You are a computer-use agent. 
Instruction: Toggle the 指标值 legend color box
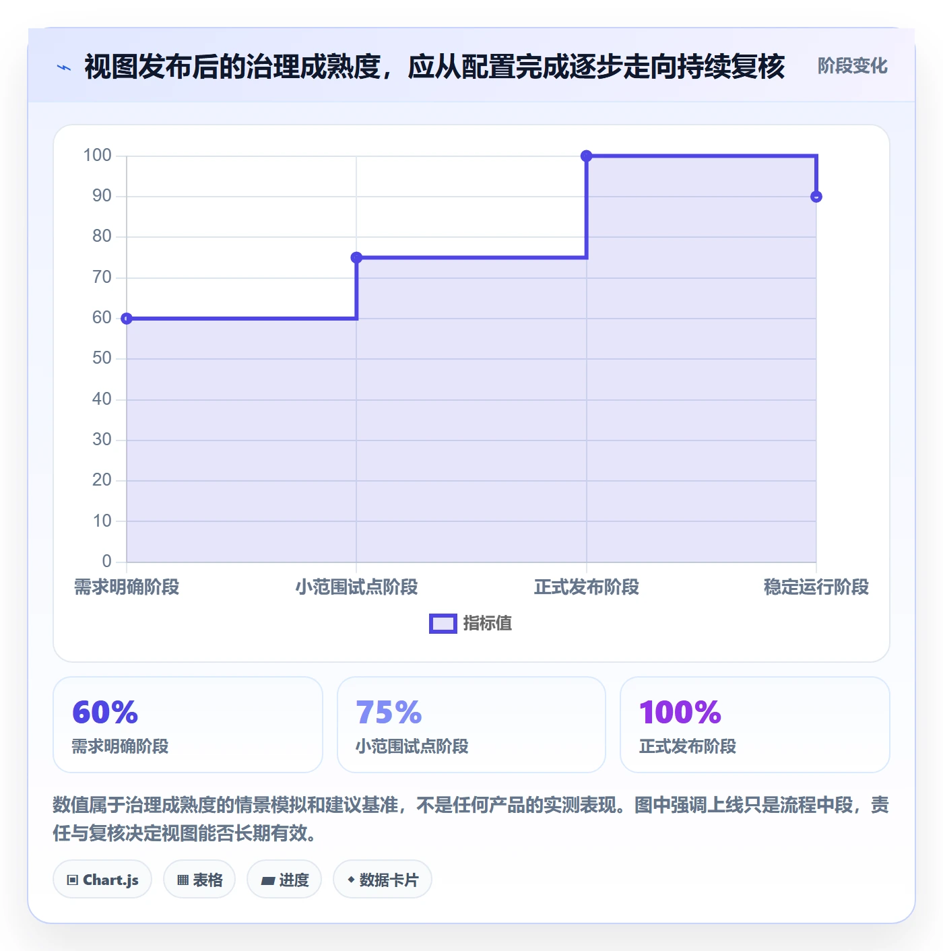pos(443,624)
